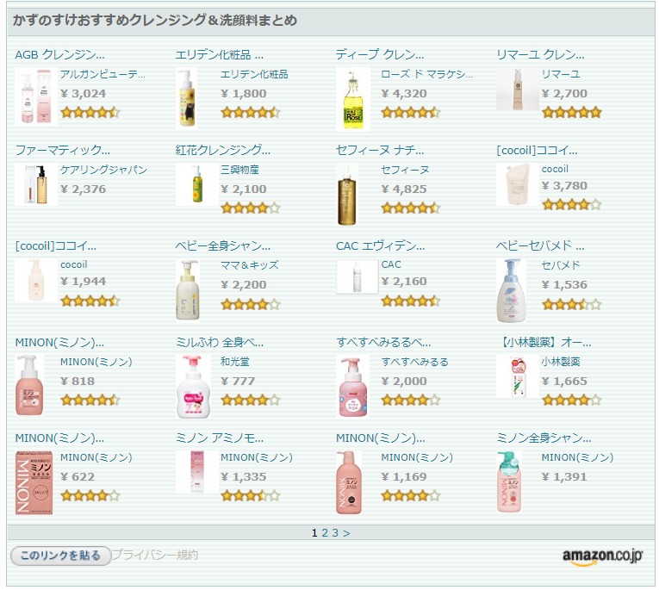
Task: Click the MINON soap box image priced ¥622
Action: pyautogui.click(x=34, y=483)
